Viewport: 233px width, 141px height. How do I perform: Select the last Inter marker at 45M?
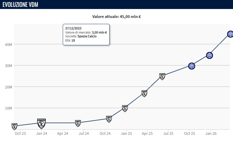click(230, 34)
